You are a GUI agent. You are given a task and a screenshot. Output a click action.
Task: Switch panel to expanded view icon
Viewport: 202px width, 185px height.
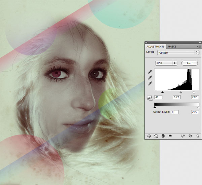click(x=156, y=136)
